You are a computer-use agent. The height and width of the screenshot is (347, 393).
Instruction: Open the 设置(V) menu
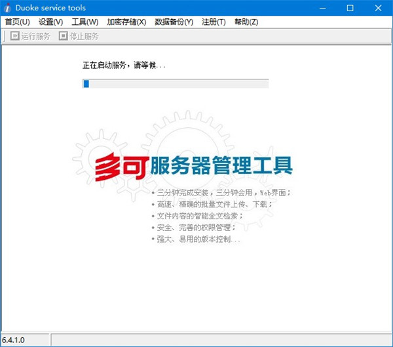tap(50, 22)
